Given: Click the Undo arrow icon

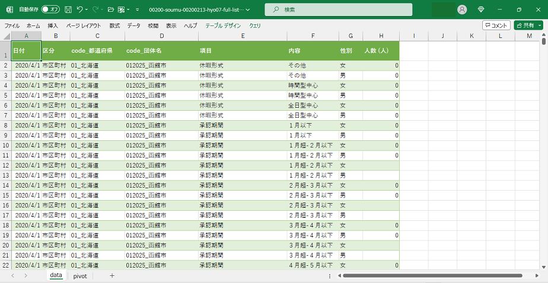Looking at the screenshot, I should click(x=80, y=10).
